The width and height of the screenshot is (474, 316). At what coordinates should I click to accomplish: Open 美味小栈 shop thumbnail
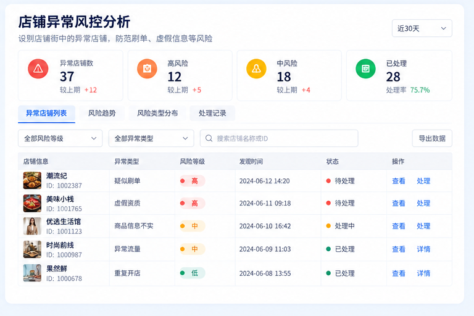click(x=32, y=203)
